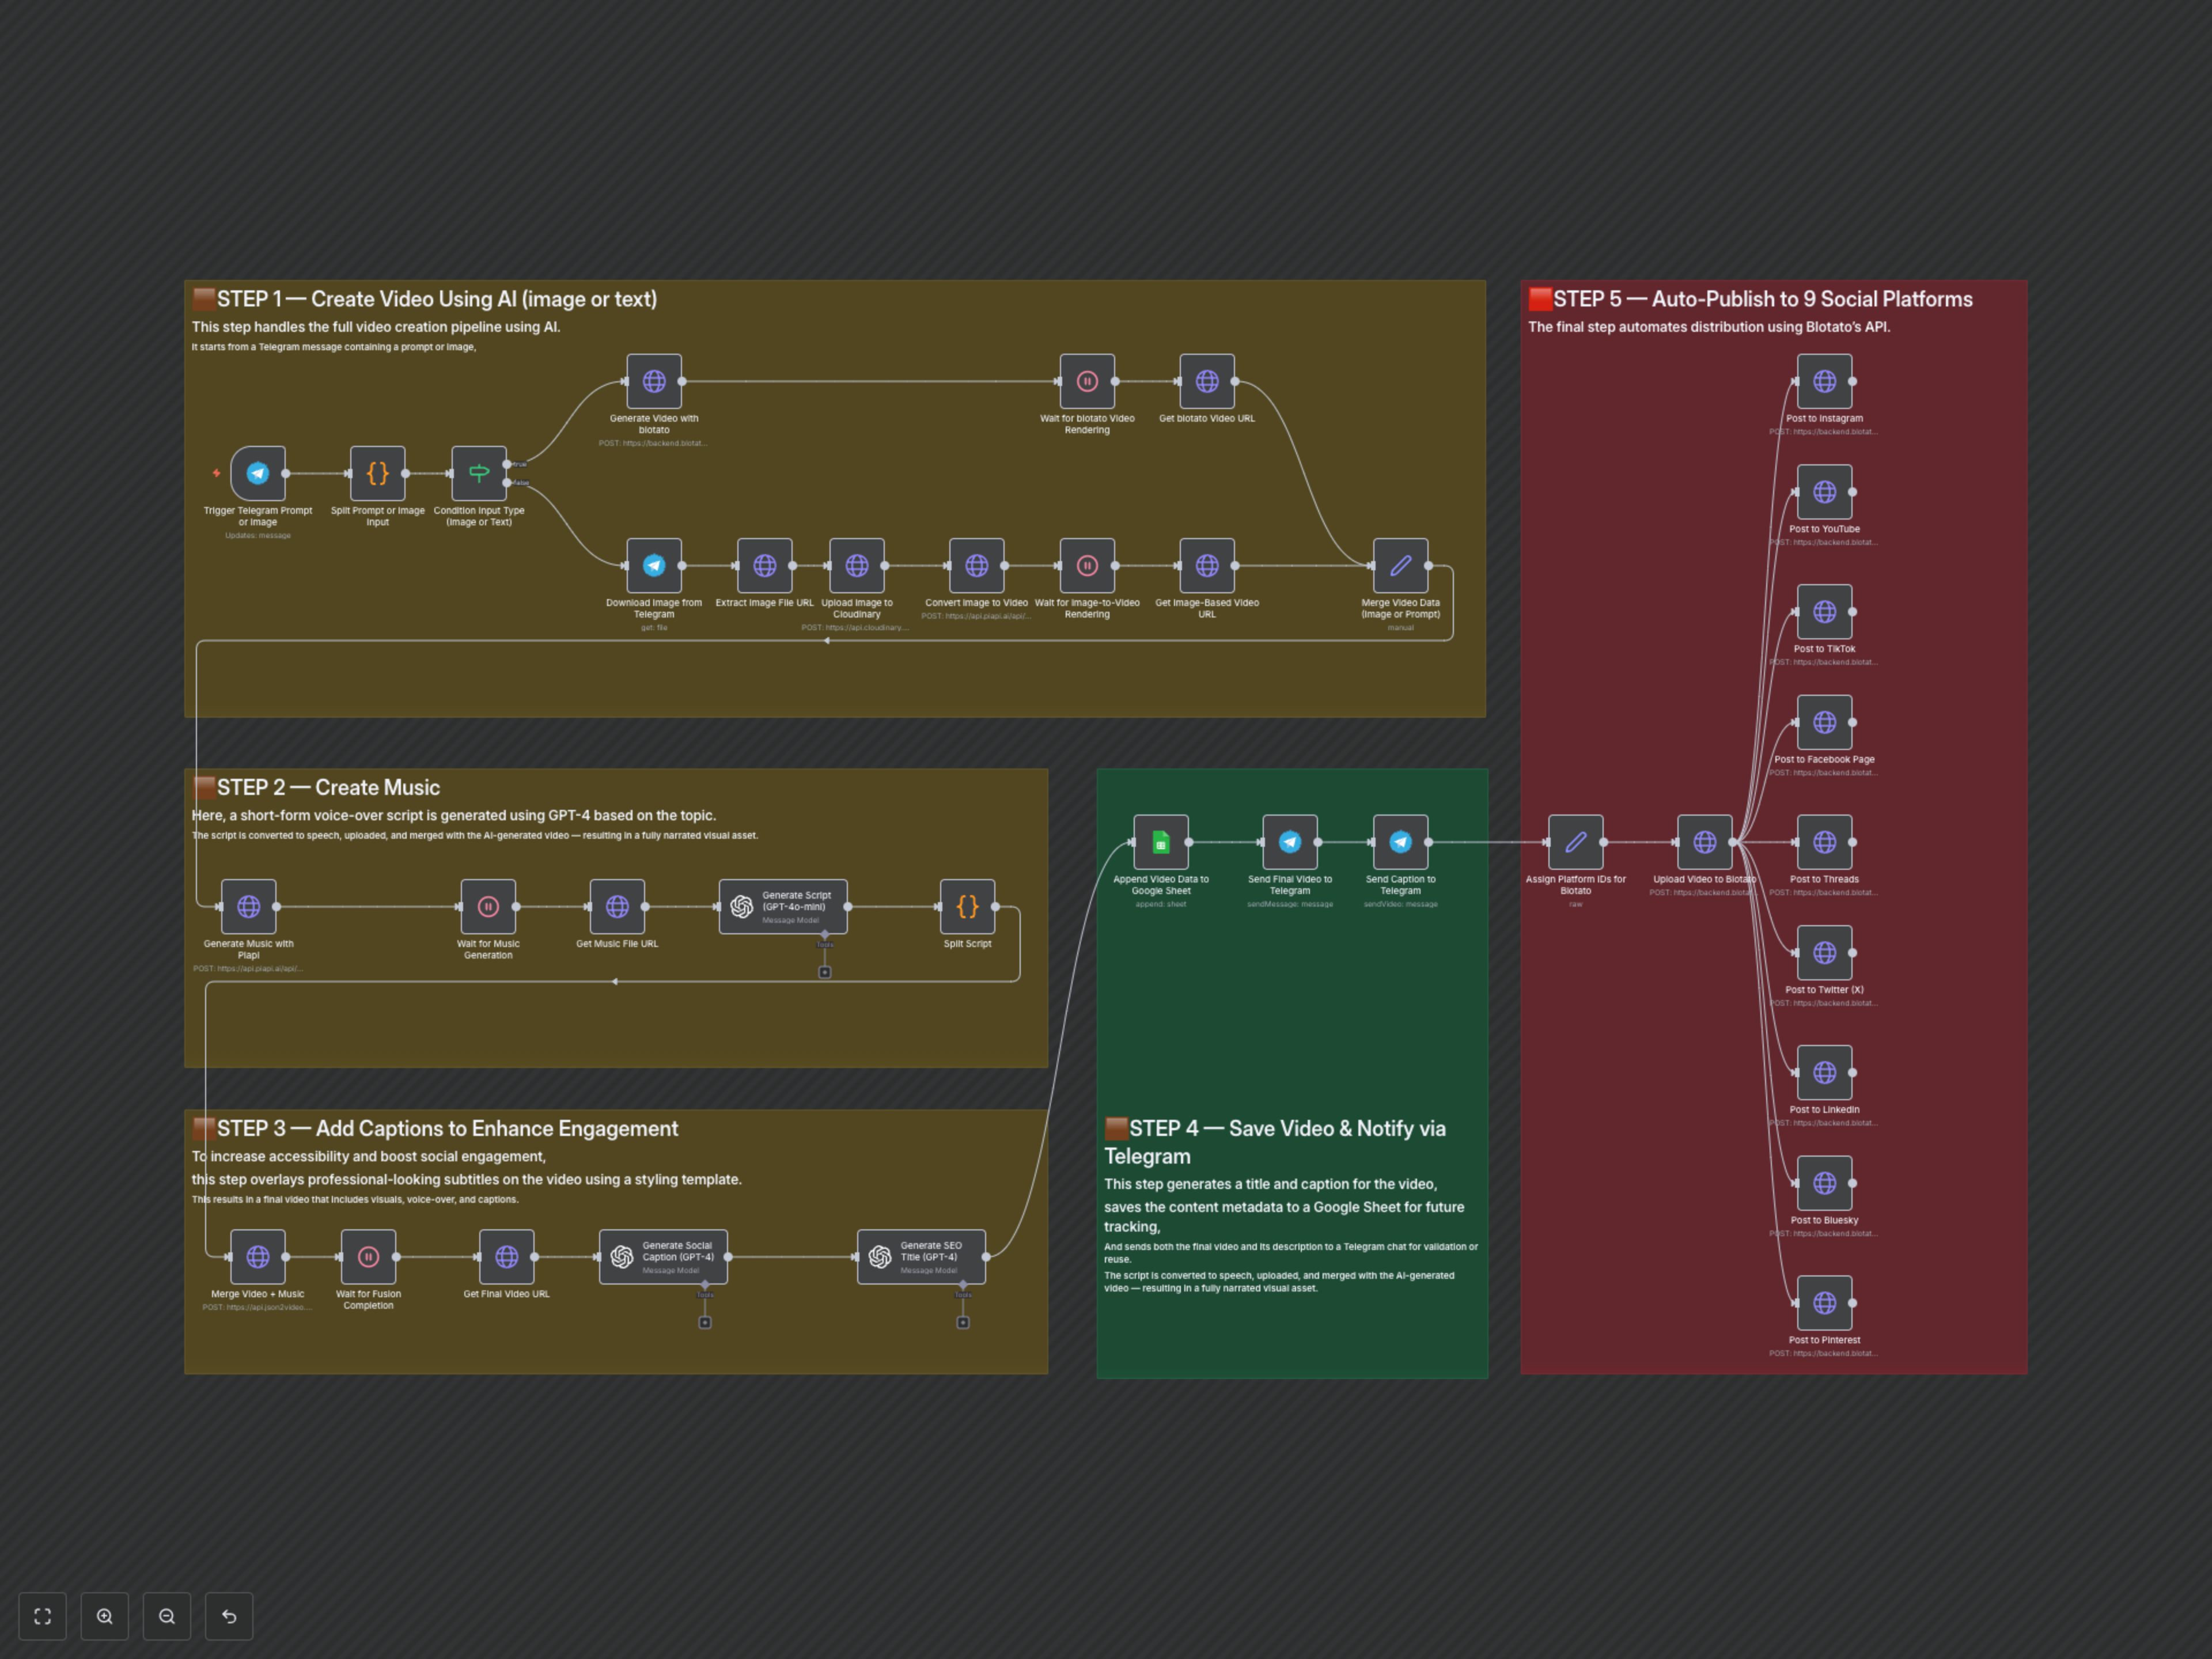
Task: Click the Trigger Telegram Prompt node
Action: [258, 473]
